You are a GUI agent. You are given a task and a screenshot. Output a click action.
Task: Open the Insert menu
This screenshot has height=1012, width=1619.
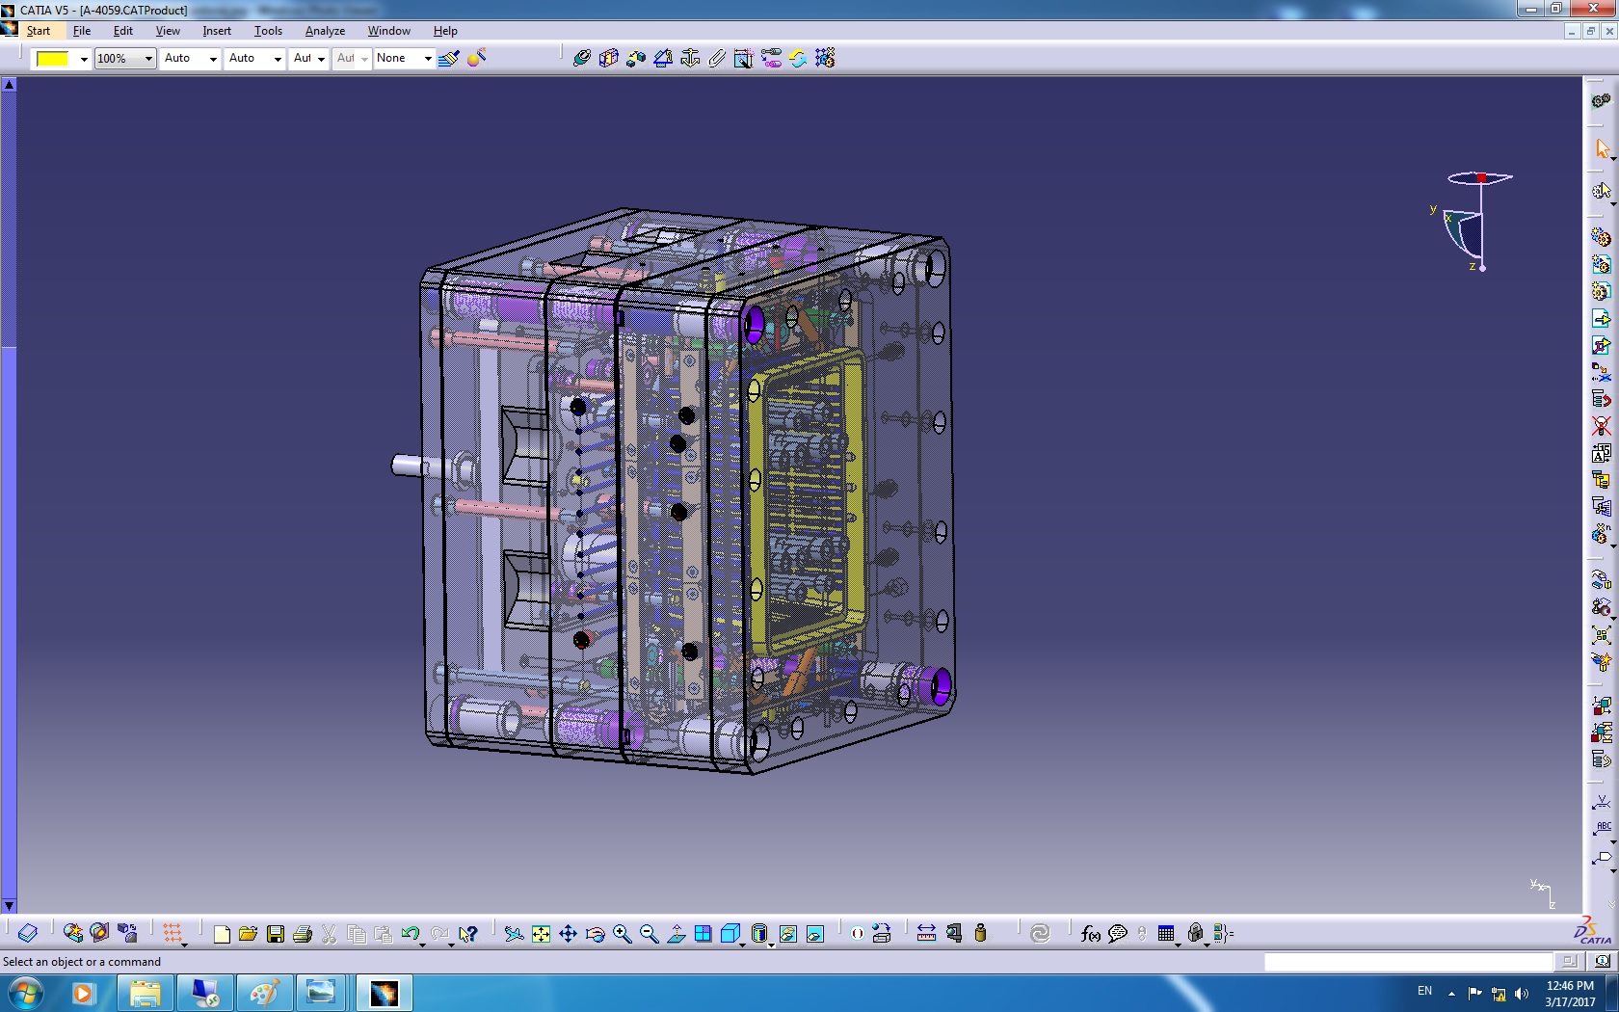(x=216, y=31)
